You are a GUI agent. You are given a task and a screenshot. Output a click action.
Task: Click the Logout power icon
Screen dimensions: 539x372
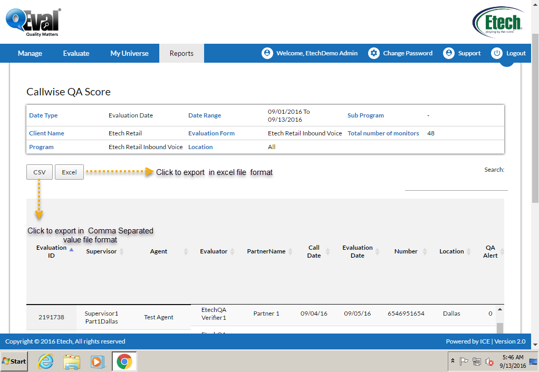click(x=497, y=53)
